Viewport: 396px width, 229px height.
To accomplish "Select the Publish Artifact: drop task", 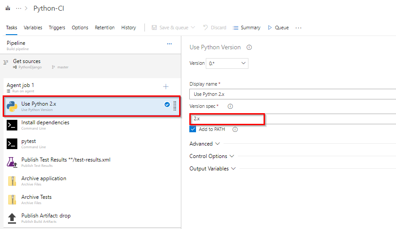I will click(92, 218).
